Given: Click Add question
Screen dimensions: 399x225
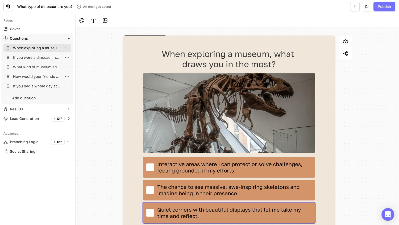Looking at the screenshot, I should pyautogui.click(x=24, y=98).
